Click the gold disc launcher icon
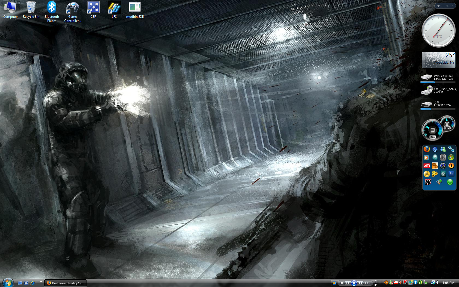 [x=427, y=174]
